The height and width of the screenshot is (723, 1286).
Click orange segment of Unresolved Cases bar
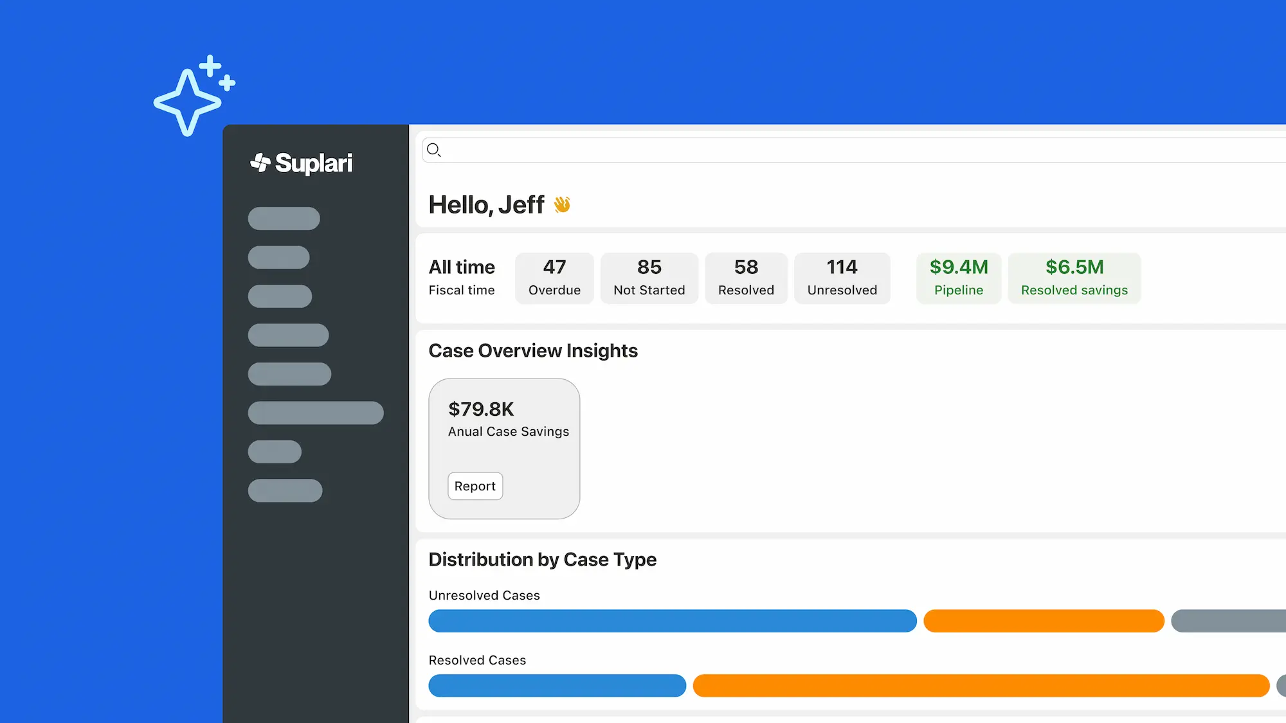(x=1043, y=621)
